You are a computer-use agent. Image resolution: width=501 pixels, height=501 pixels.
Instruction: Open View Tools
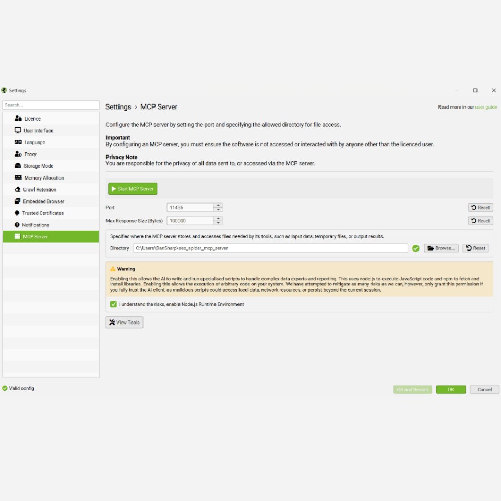[124, 322]
